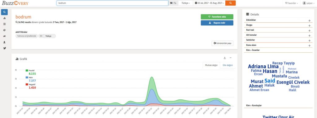Screen dimensions: 317x118
Task: Click the Yalnızca orijinalleriyle filter tag
Action: coord(27,36)
